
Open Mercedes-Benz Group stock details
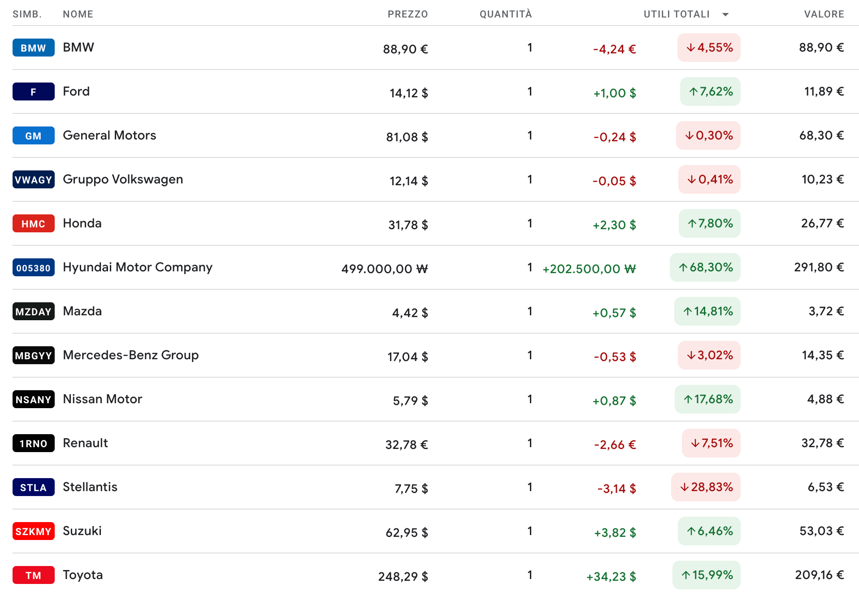tap(130, 355)
